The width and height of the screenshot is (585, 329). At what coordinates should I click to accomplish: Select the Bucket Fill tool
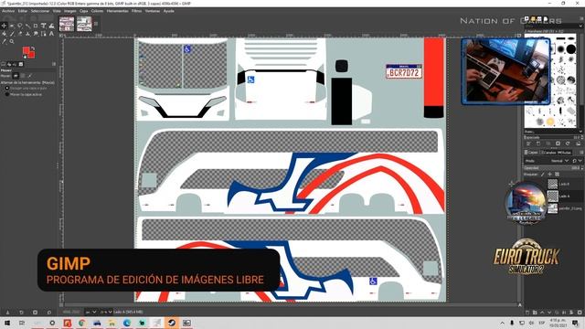[x=4, y=34]
